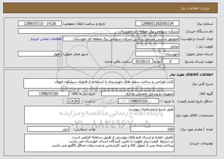Click the text طبق شرح و مشخصات پیوست

(151, 109)
